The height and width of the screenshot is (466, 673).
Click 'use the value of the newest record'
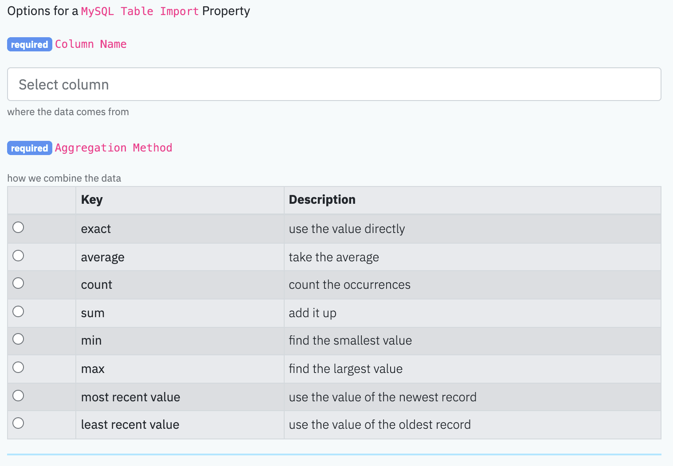383,397
